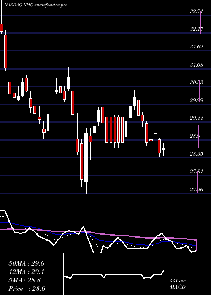The height and width of the screenshot is (295, 211).
Task: Click the 5MA : 28.8 readout
Action: 24,280
